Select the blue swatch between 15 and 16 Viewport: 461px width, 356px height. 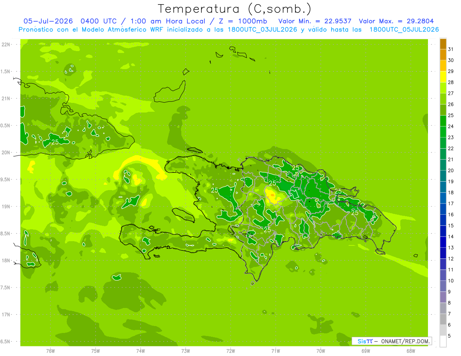(443, 220)
